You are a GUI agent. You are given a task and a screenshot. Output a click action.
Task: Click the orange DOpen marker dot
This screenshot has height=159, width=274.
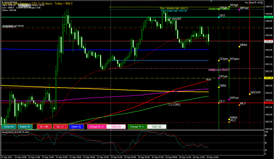[x=219, y=60]
